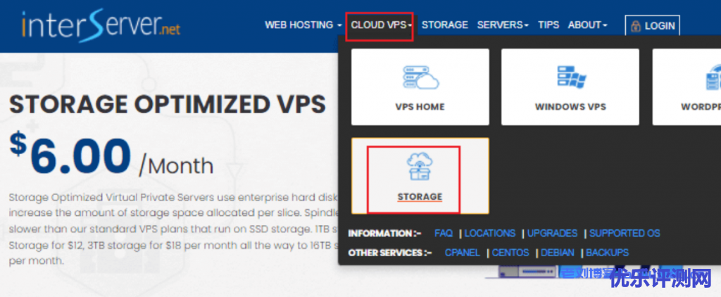Click the Windows VPS server icon
Image resolution: width=721 pixels, height=297 pixels.
pos(570,77)
